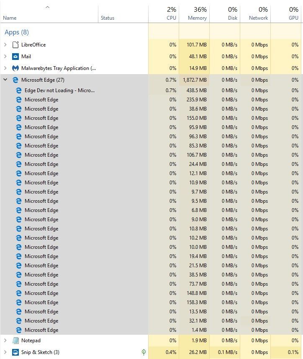Select the Malwarebytes Tray Application row
Viewport: 303px width, 359px height.
(151, 68)
